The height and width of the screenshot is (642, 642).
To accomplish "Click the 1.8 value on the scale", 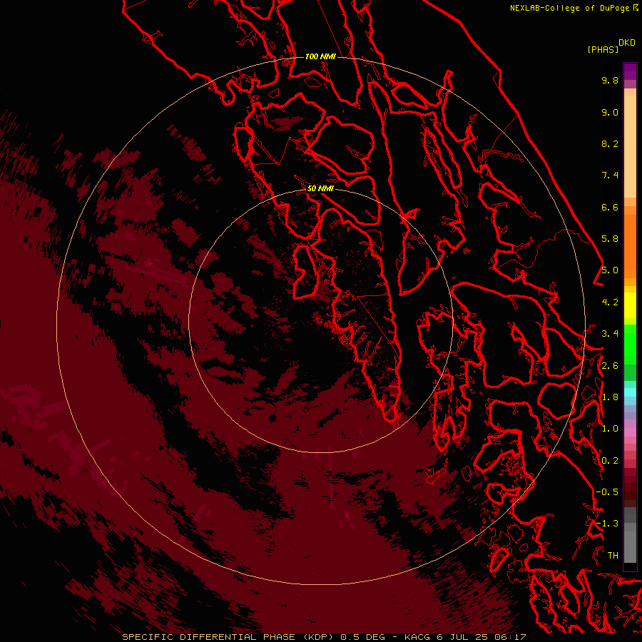I will [x=610, y=397].
